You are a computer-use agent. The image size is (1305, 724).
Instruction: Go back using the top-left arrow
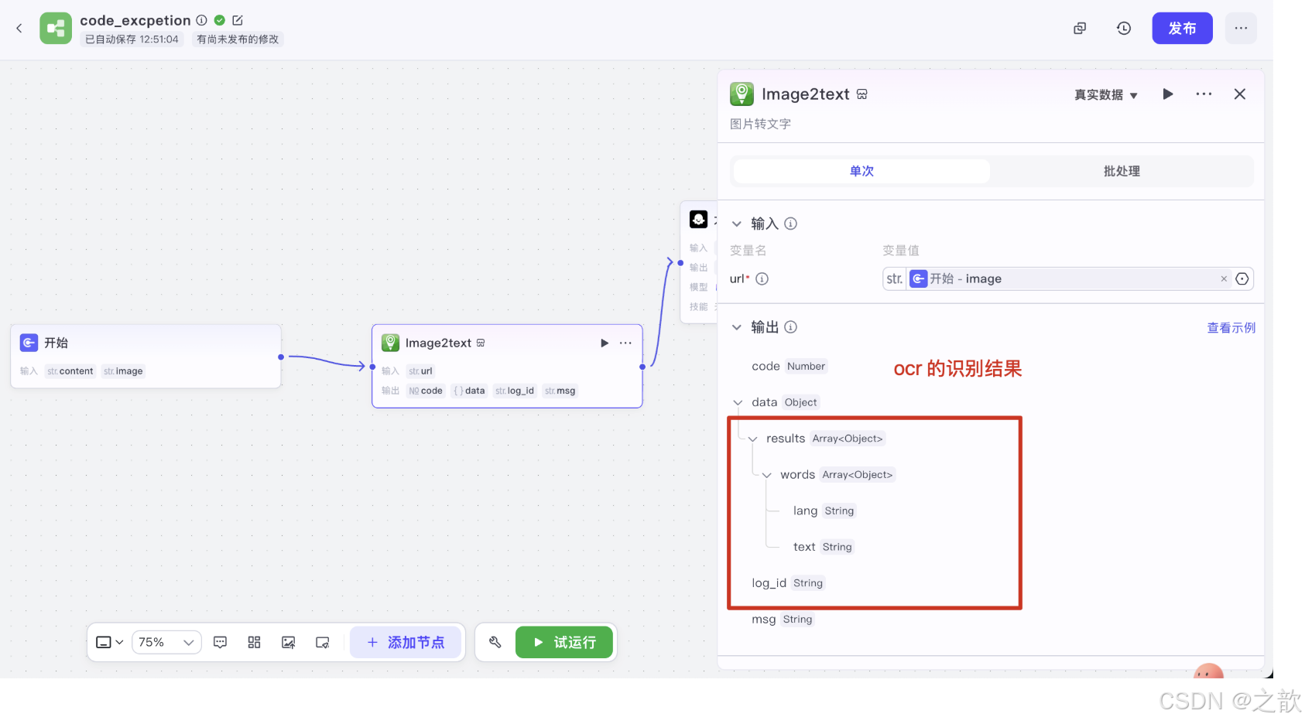pyautogui.click(x=19, y=29)
